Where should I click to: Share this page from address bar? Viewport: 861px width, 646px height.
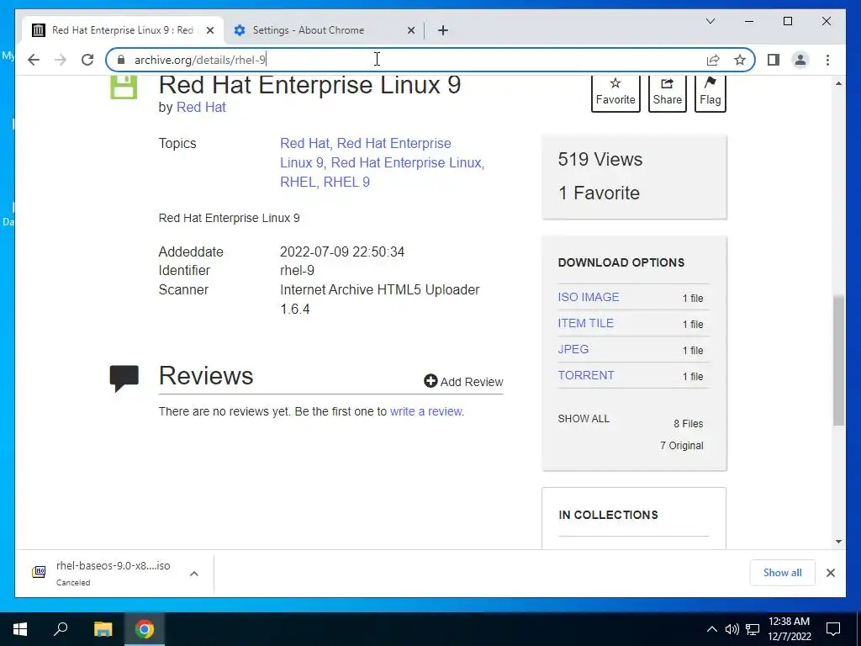coord(713,60)
